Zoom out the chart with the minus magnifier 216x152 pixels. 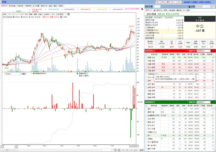coord(115,150)
